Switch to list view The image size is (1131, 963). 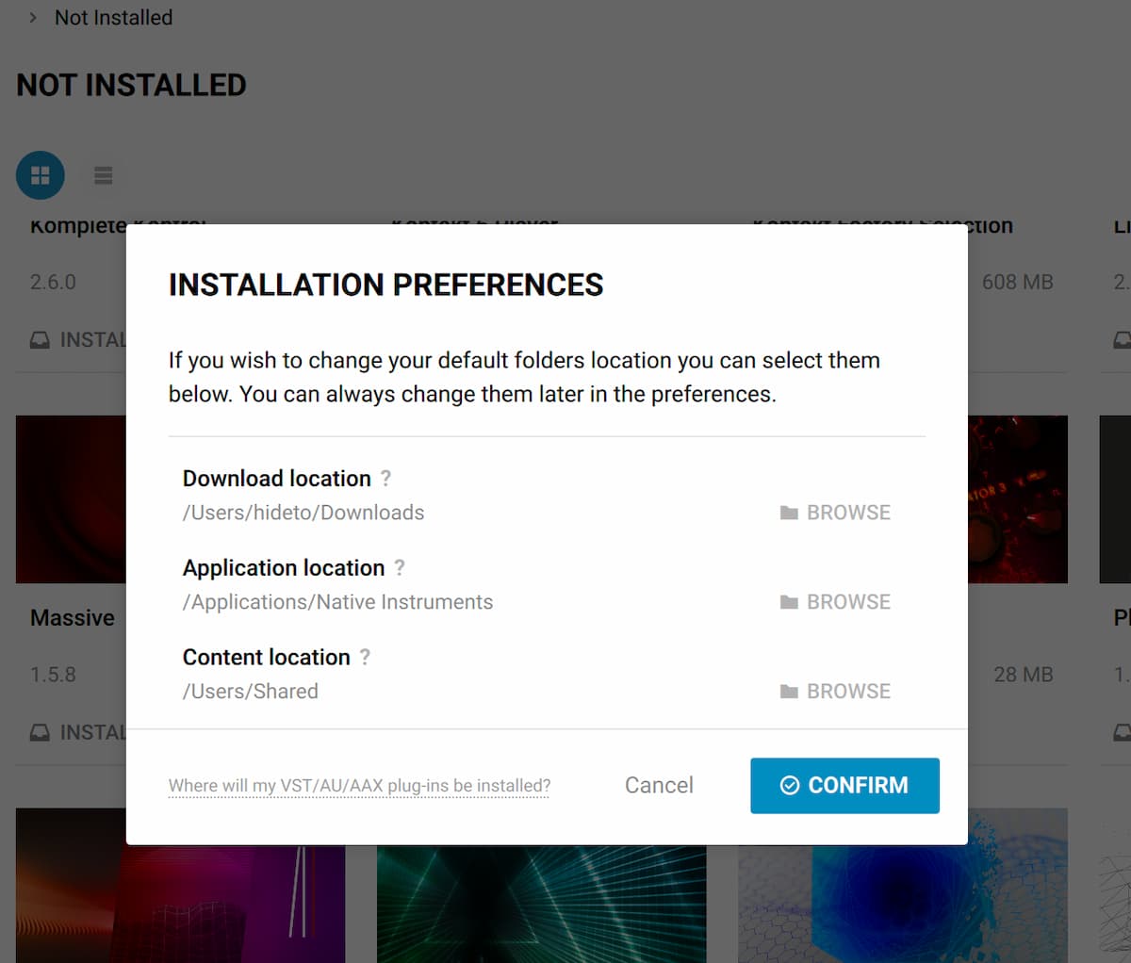[x=104, y=175]
